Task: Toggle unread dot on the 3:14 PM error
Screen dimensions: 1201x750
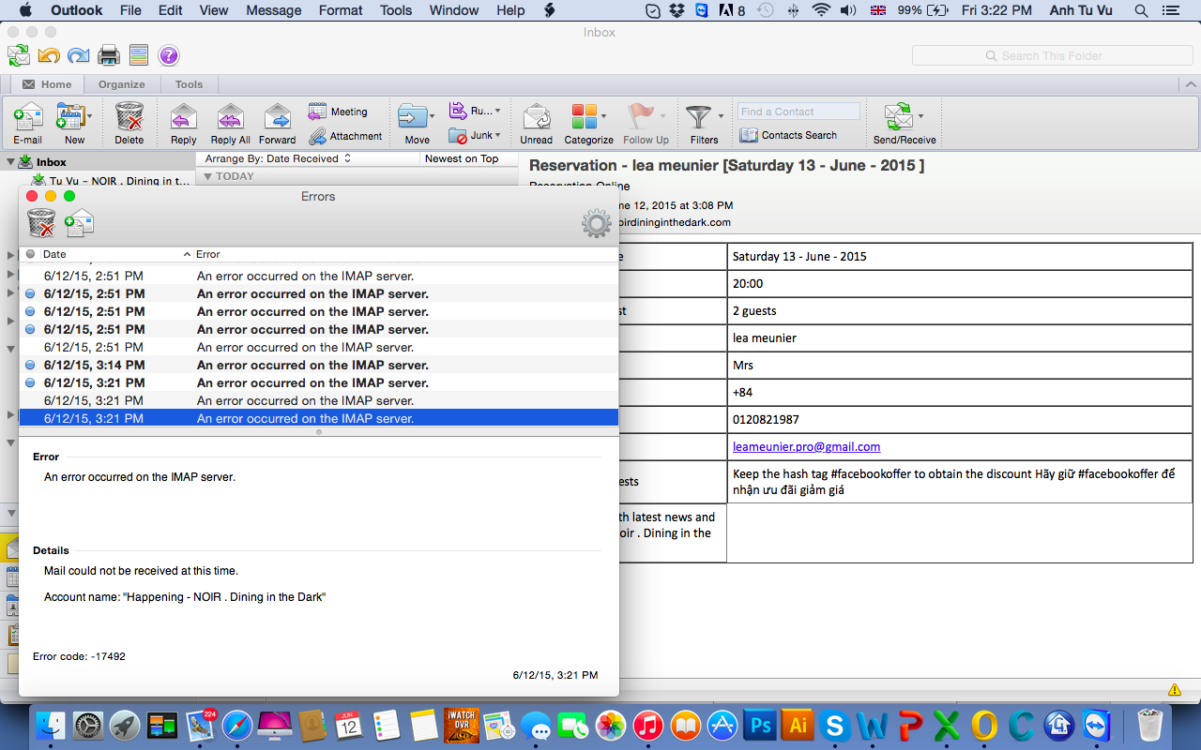Action: [x=30, y=365]
